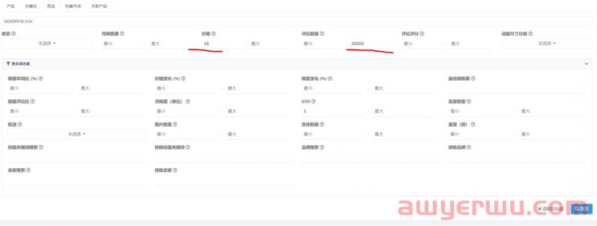Click help icon next to 月销售额
597x226 pixels.
tap(122, 34)
